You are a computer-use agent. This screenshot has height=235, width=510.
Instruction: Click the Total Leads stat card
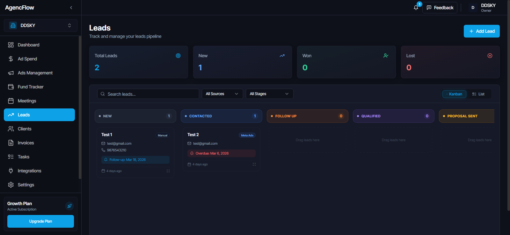pyautogui.click(x=139, y=62)
